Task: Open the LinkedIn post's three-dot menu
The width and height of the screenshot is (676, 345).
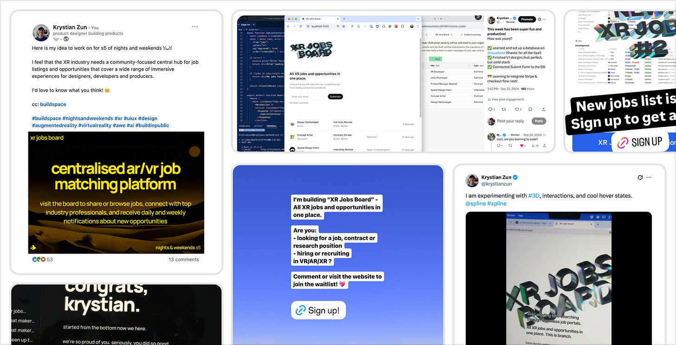Action: coord(195,27)
